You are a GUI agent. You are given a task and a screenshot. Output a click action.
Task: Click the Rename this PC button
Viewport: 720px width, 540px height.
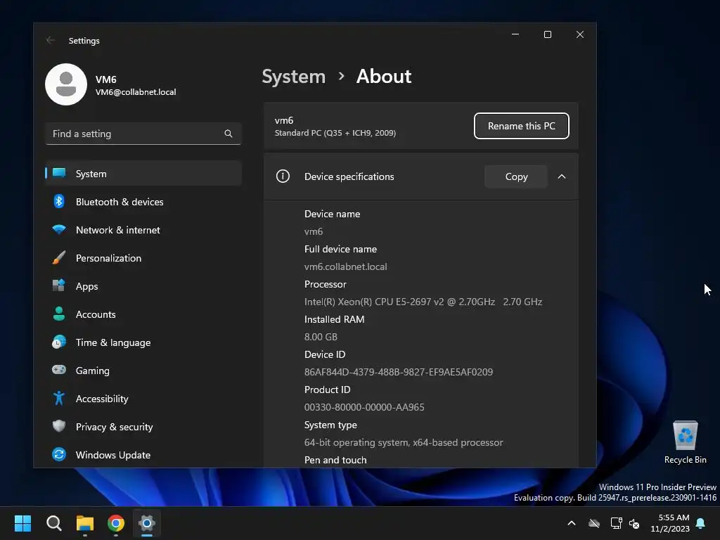(x=521, y=126)
